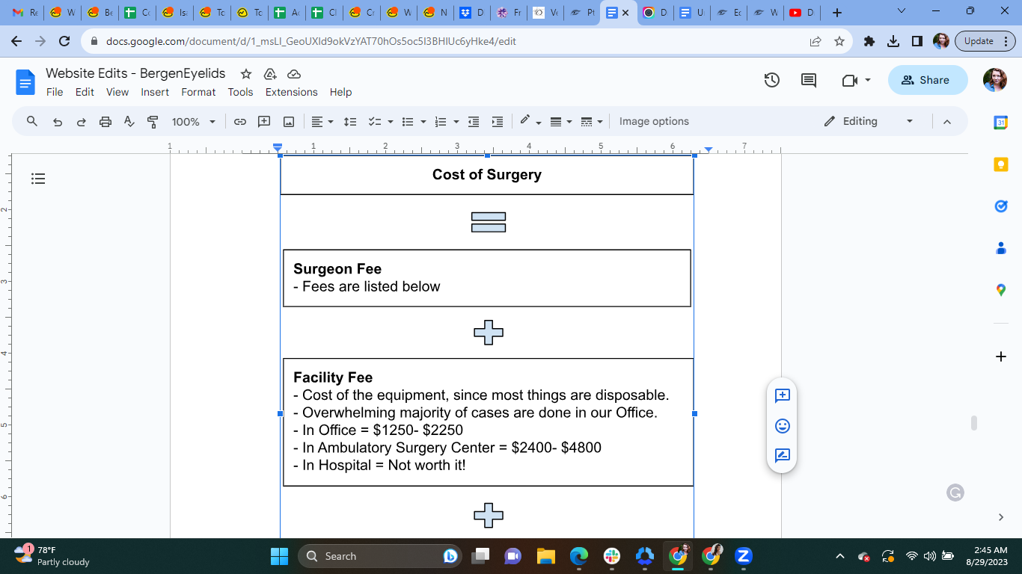Click the Share button

click(x=928, y=80)
